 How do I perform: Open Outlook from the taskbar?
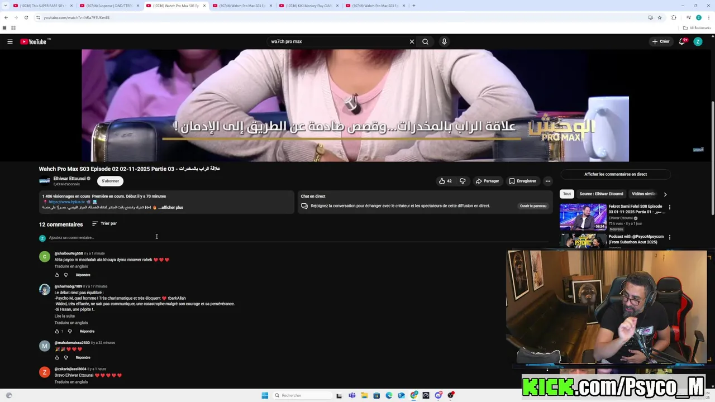point(401,395)
